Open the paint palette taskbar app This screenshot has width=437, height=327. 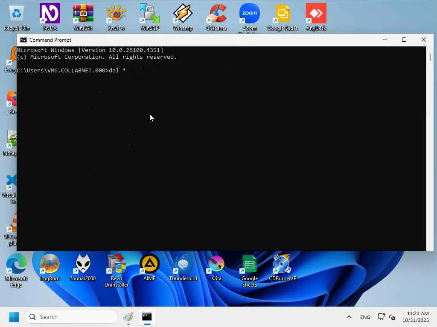[x=128, y=317]
